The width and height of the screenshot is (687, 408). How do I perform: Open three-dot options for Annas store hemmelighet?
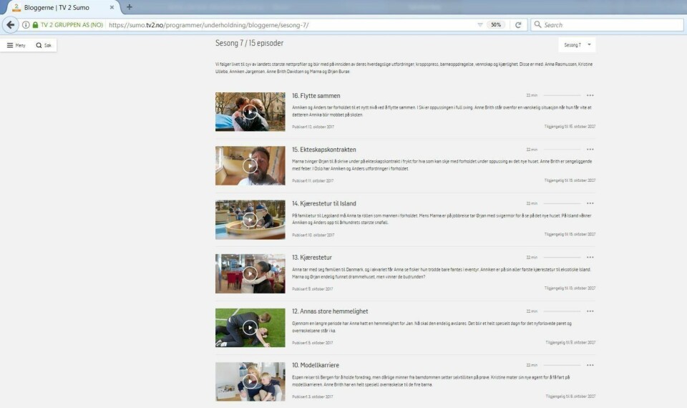[x=590, y=311]
